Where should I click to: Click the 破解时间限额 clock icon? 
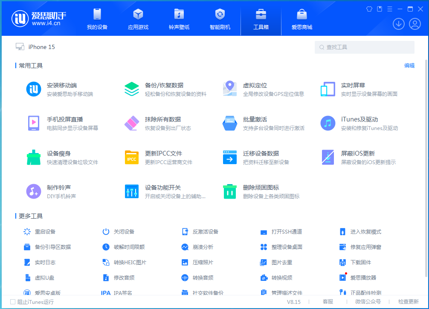click(106, 247)
